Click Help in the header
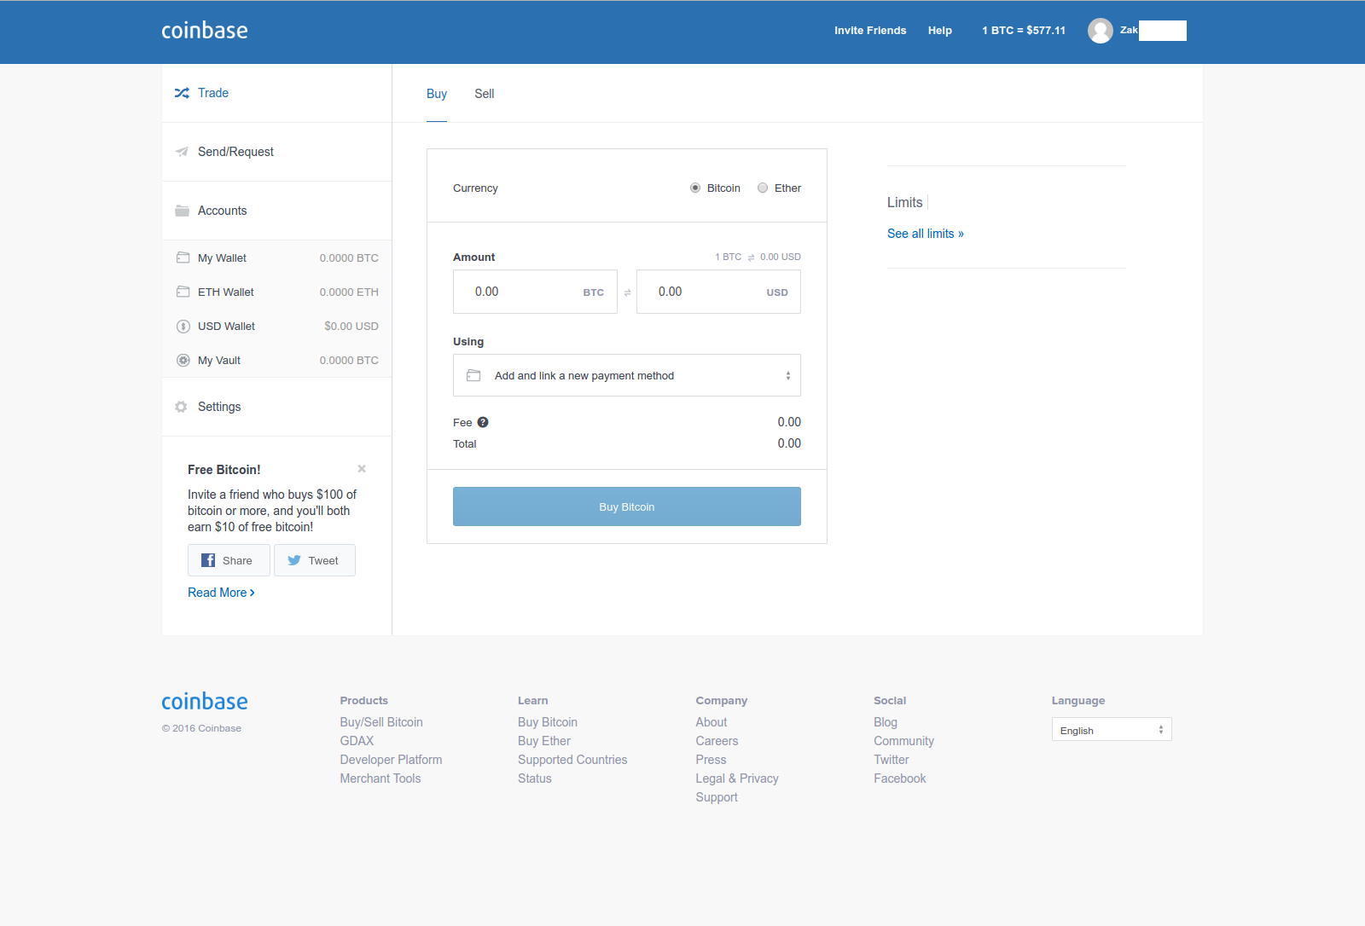1365x926 pixels. coord(940,31)
